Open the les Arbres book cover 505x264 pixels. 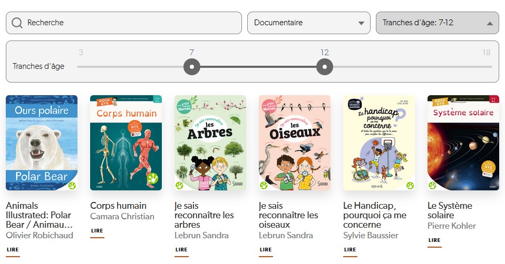210,143
